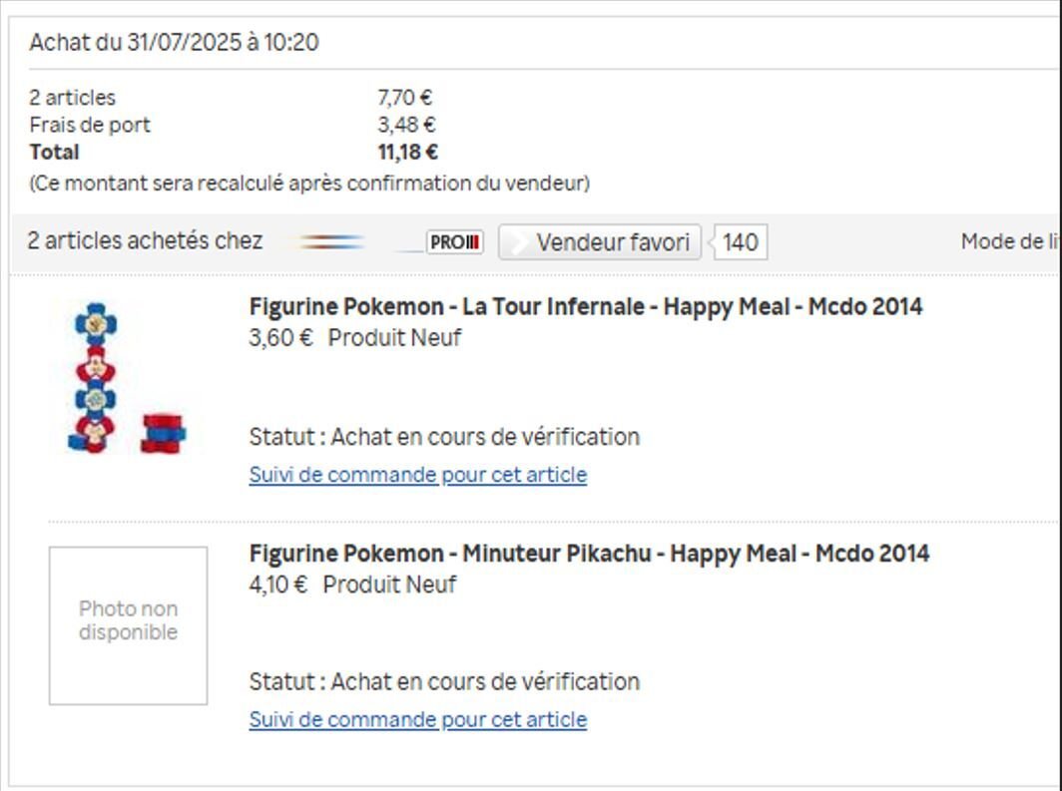This screenshot has width=1062, height=791.
Task: Click the recalculation notice below the total
Action: pyautogui.click(x=309, y=184)
